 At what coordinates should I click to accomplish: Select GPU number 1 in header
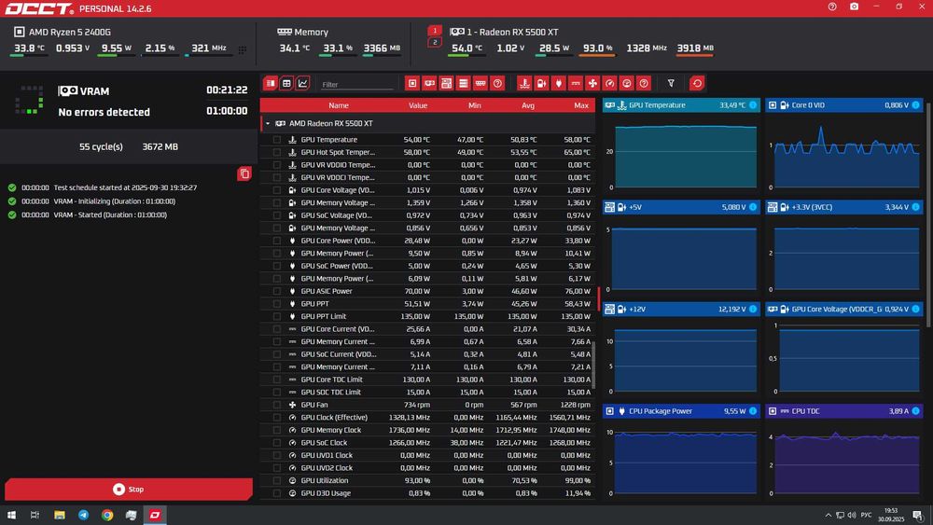coord(435,31)
